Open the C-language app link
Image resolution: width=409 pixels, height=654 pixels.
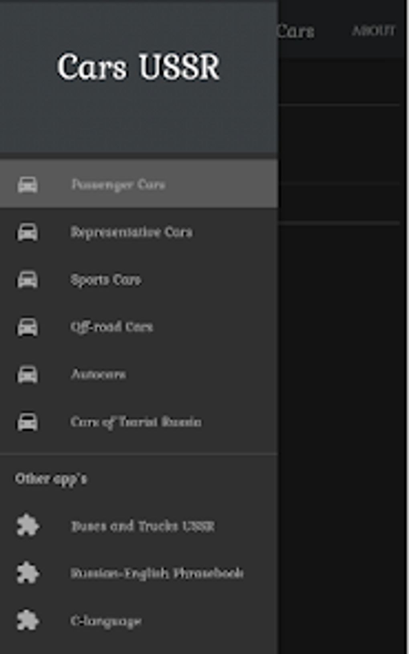106,621
